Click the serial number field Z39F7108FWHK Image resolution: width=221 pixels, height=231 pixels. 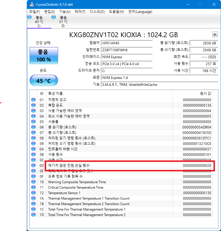tap(127, 50)
